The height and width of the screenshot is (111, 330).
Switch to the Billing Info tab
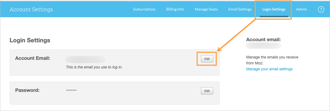pos(175,9)
